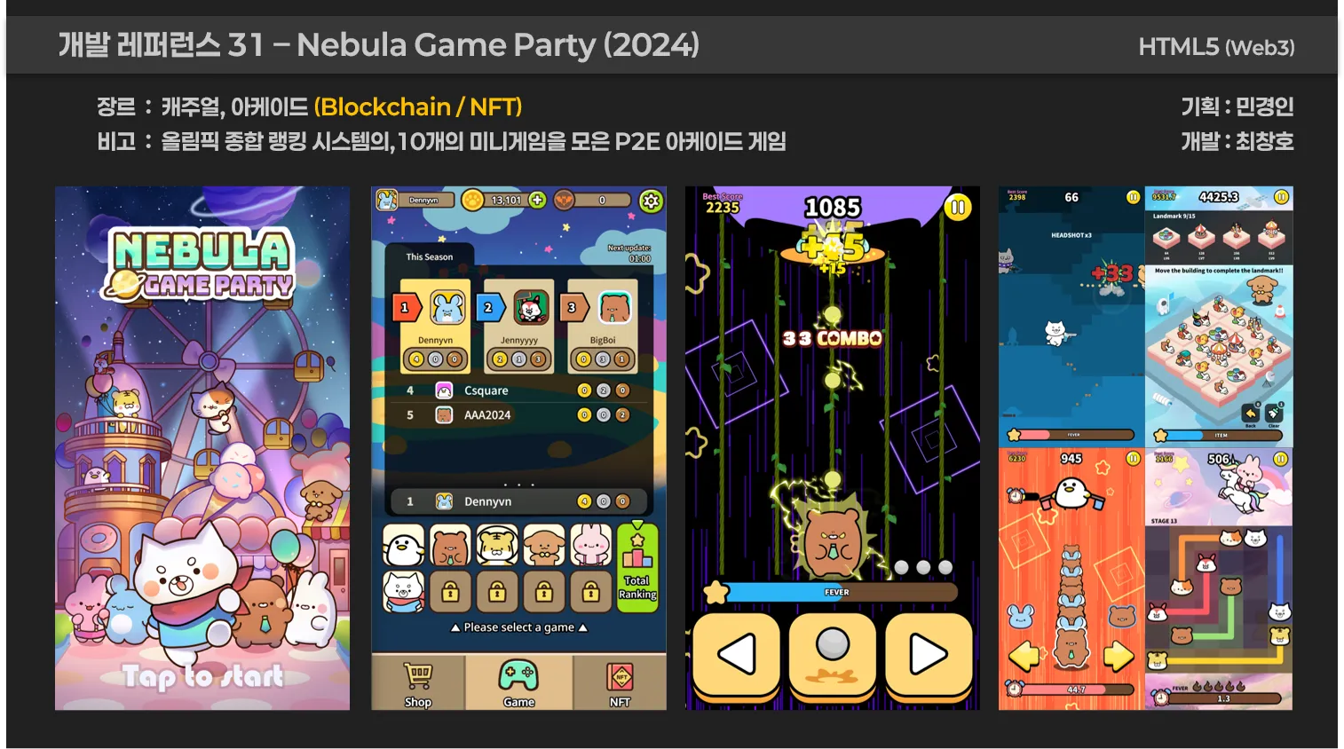Select the Game controller tab
The height and width of the screenshot is (749, 1344).
(519, 682)
